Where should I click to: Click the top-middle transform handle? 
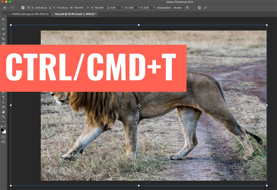(139, 25)
